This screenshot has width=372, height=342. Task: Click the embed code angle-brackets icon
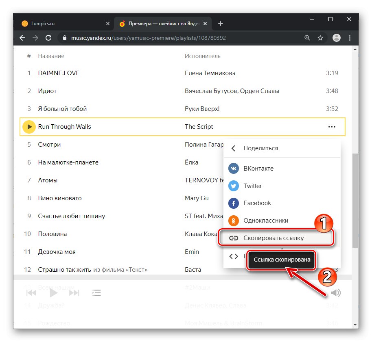pyautogui.click(x=234, y=256)
